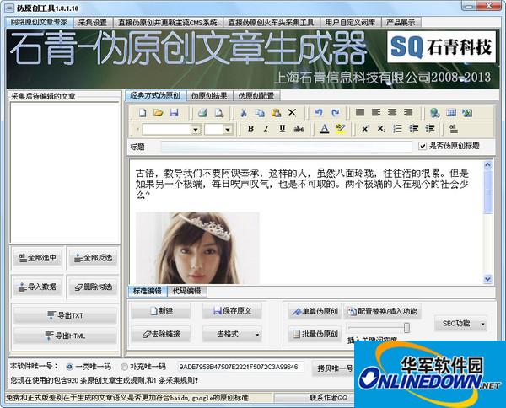Switch to 采集设置 tab

pos(93,23)
